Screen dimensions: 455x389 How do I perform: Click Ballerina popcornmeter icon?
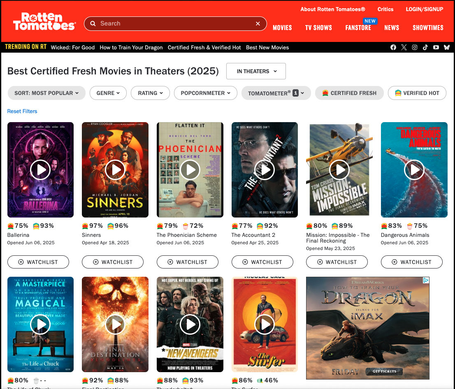36,226
